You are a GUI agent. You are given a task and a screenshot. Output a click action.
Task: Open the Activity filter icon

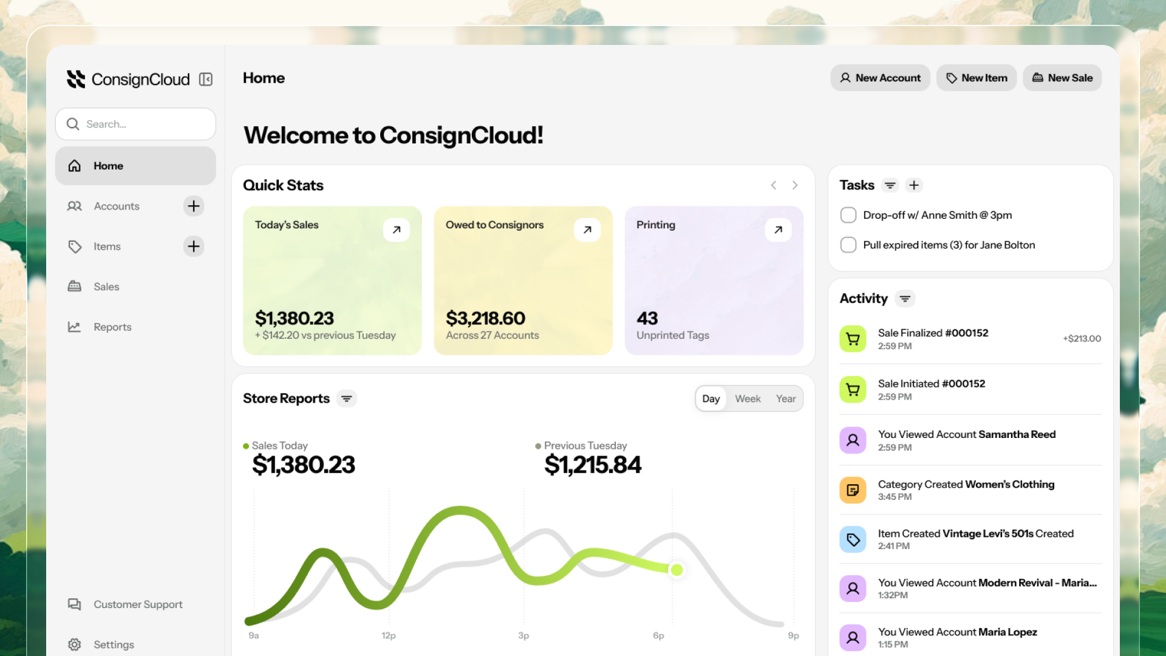click(905, 298)
